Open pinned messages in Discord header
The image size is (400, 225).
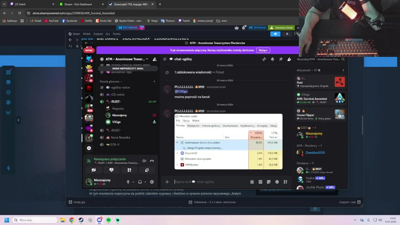tap(281, 59)
